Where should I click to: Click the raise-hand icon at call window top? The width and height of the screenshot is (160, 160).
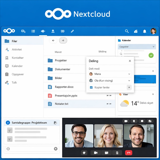click(134, 121)
